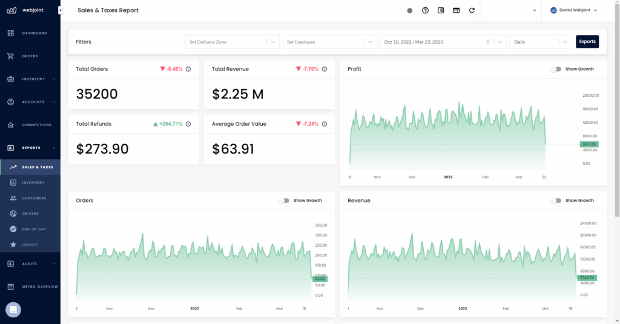Click the green value marker on Profit chart

point(589,144)
